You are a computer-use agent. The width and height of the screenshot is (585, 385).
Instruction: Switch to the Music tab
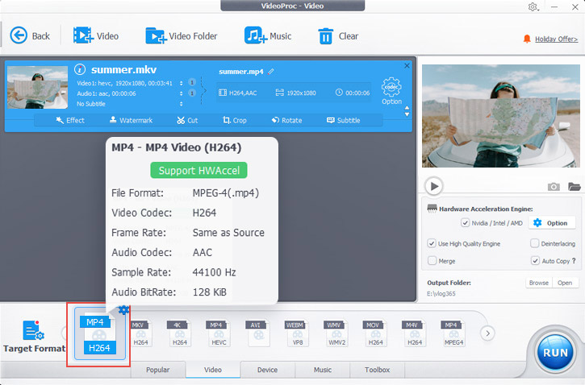(x=322, y=370)
